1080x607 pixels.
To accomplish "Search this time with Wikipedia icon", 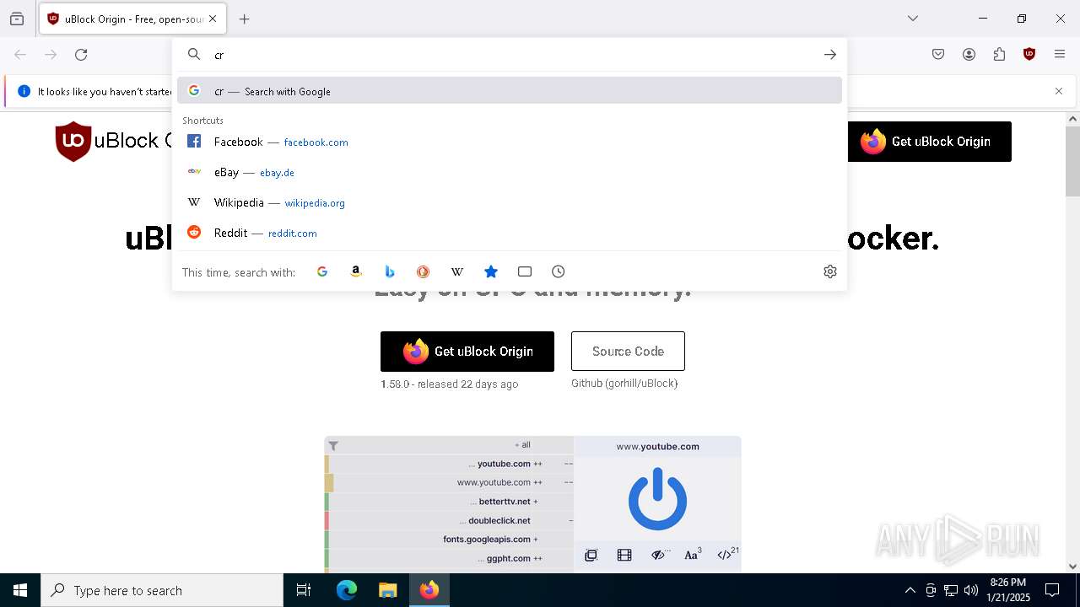I will pyautogui.click(x=457, y=271).
